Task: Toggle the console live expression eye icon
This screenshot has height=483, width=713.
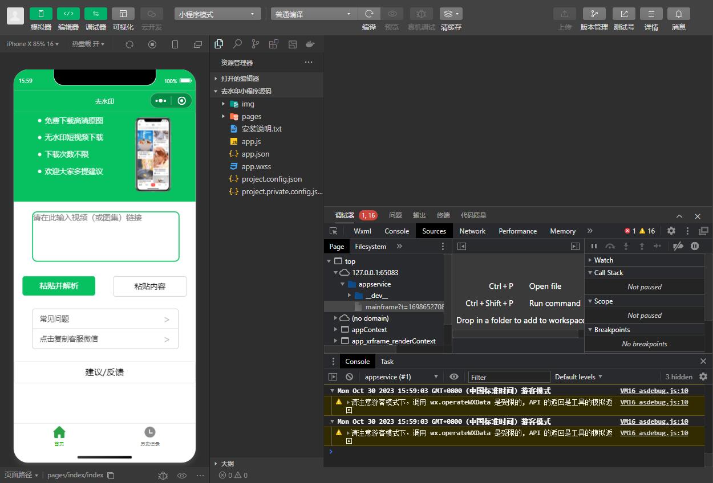Action: [x=454, y=376]
